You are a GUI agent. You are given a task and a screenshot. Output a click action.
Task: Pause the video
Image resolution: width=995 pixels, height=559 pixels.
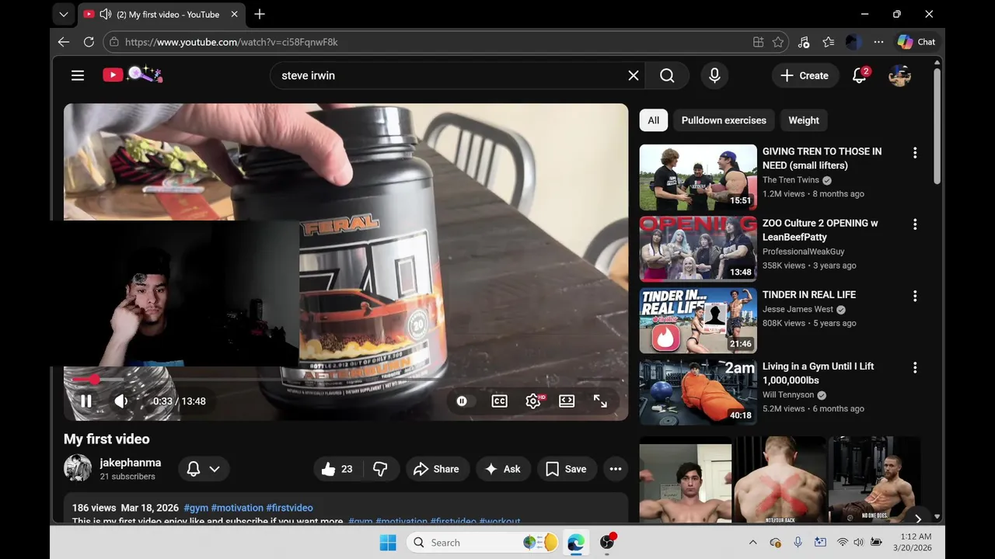(86, 401)
